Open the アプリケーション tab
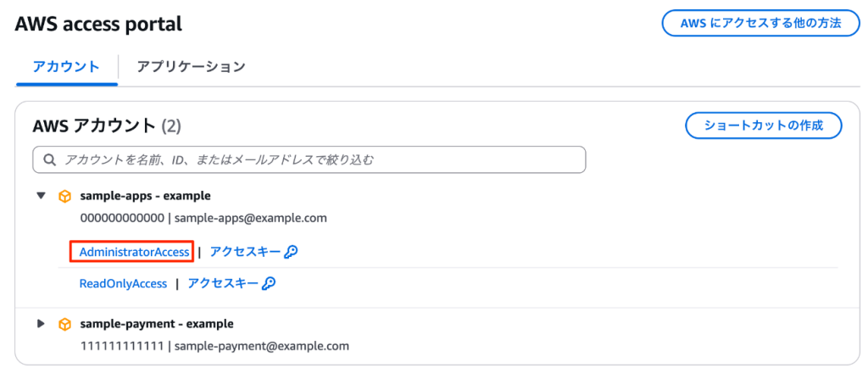Screen dimensions: 868x379 (x=191, y=66)
